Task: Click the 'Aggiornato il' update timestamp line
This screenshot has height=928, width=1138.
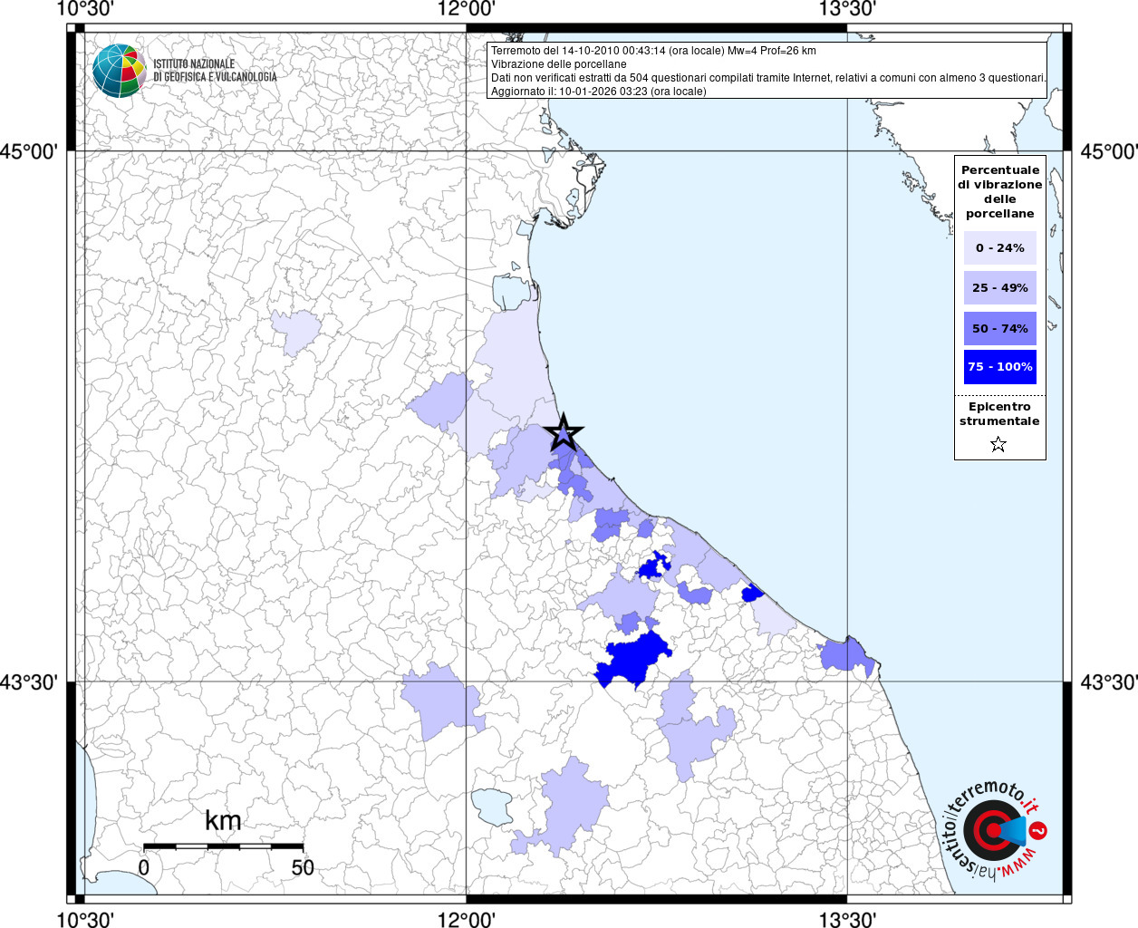Action: [x=598, y=92]
